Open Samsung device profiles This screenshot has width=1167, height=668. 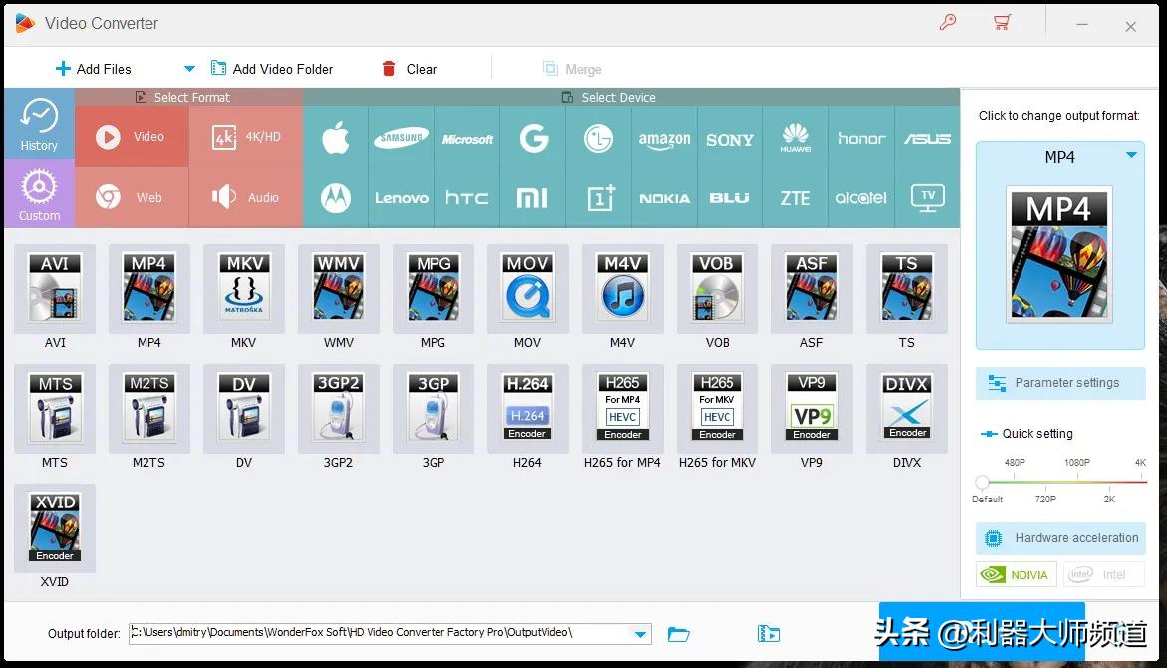coord(402,137)
